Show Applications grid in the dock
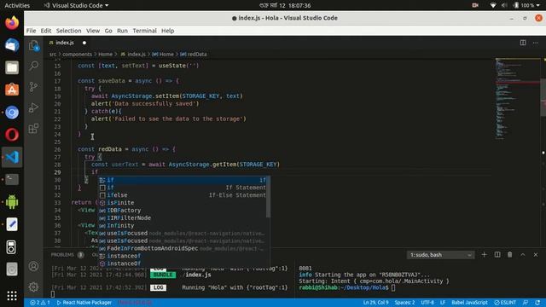The width and height of the screenshot is (546, 307). pyautogui.click(x=12, y=296)
